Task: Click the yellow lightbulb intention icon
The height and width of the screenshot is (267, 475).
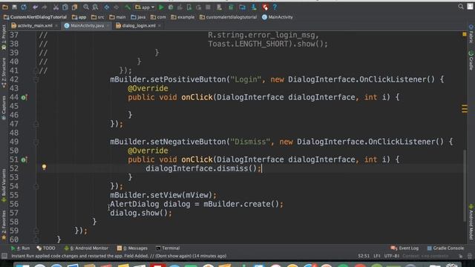Action: click(x=45, y=167)
